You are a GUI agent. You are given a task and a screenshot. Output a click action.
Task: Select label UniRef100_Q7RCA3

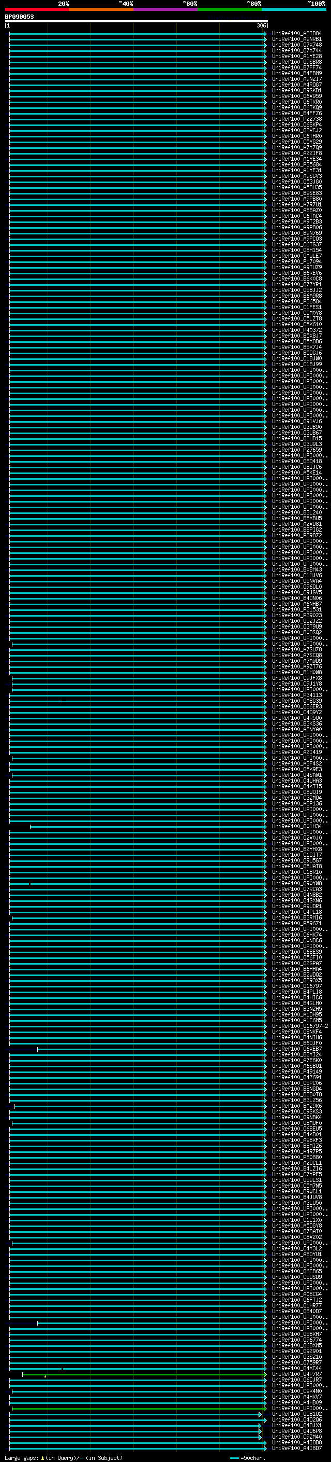point(297,889)
